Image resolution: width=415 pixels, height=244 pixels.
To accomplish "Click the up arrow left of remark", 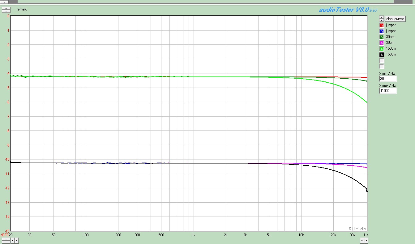I will 6,8.
